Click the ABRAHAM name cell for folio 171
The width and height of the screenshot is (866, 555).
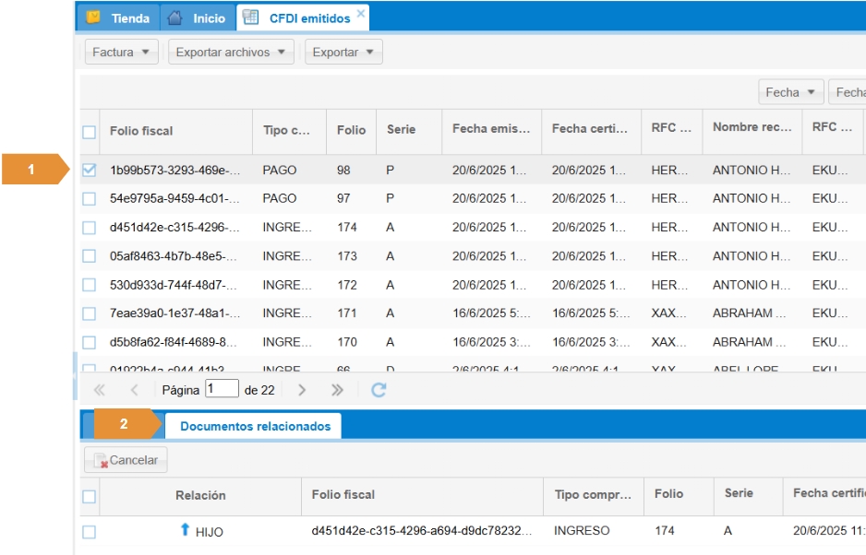point(752,313)
